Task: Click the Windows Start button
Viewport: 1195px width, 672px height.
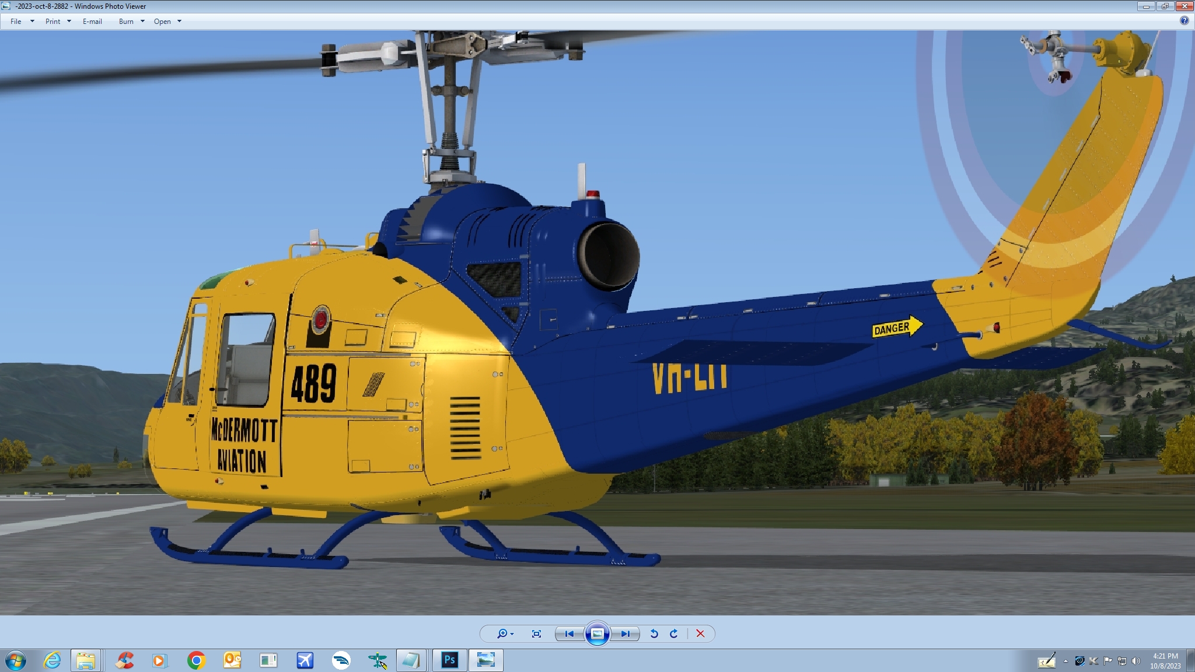Action: (x=16, y=661)
